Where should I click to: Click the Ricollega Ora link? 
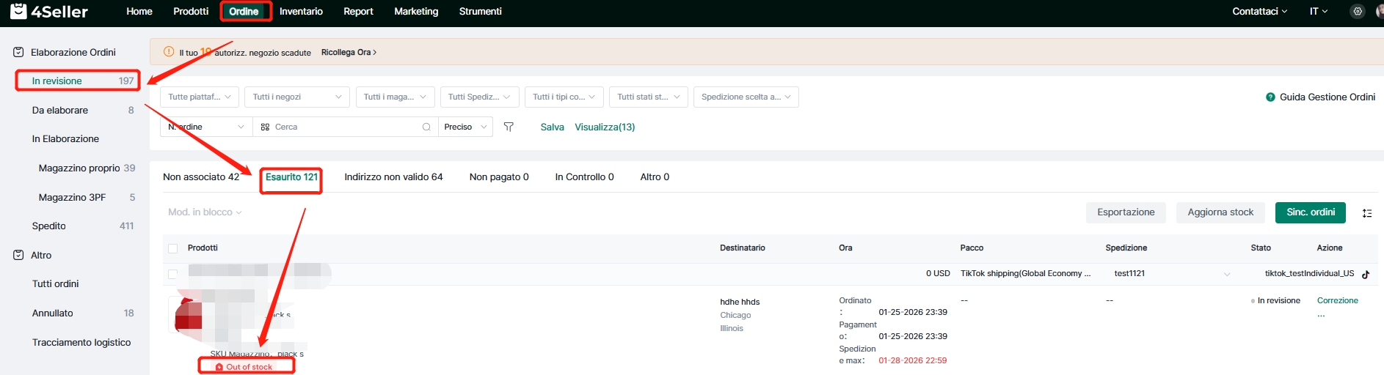point(349,52)
